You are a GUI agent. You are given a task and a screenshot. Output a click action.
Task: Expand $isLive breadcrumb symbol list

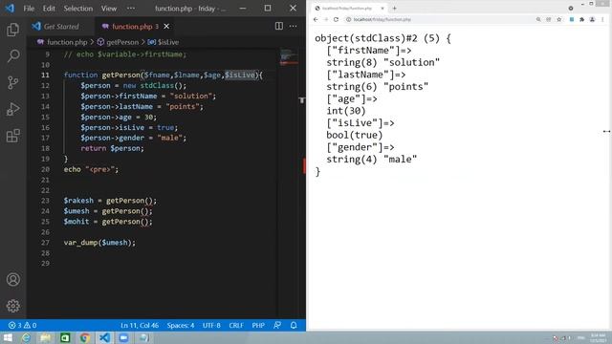168,42
